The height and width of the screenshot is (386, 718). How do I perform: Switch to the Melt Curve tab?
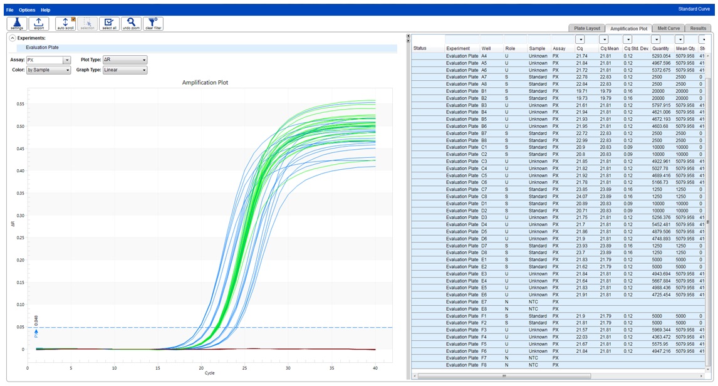point(669,28)
